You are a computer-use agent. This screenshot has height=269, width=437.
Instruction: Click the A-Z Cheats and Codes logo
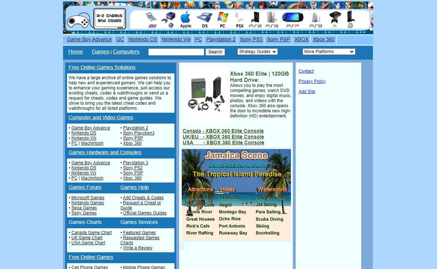tap(110, 19)
